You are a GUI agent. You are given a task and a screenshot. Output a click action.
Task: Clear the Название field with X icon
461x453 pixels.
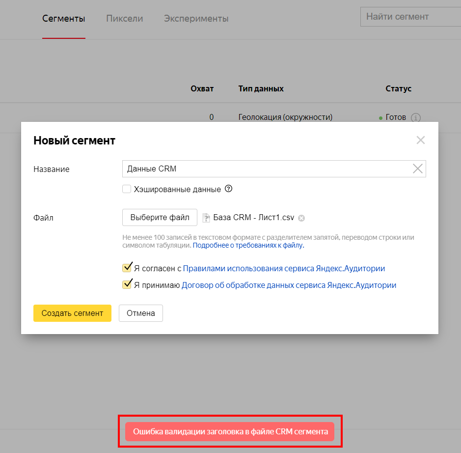coord(417,169)
